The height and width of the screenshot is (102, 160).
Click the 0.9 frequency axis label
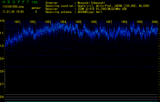tap(2, 59)
